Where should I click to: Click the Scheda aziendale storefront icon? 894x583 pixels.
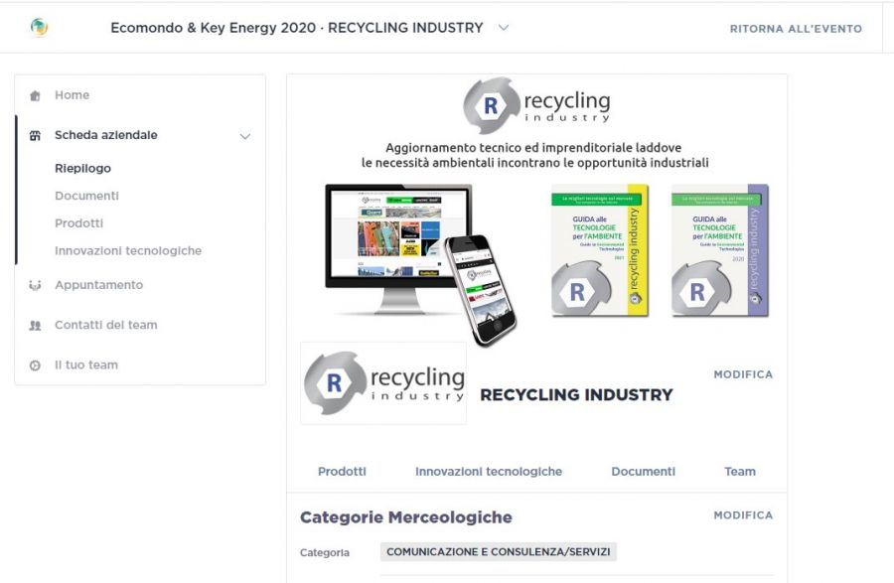[36, 136]
